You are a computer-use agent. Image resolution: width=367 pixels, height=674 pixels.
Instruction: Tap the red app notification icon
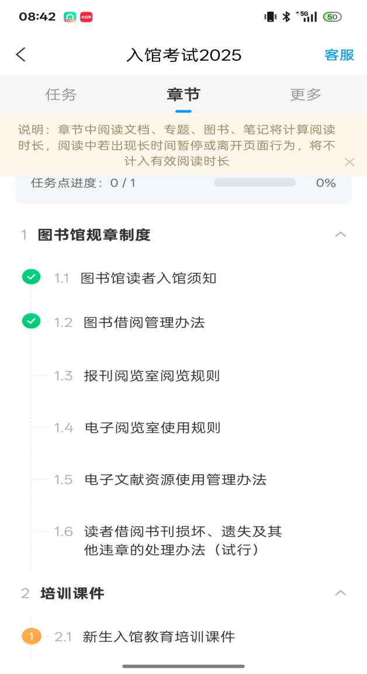coord(86,17)
